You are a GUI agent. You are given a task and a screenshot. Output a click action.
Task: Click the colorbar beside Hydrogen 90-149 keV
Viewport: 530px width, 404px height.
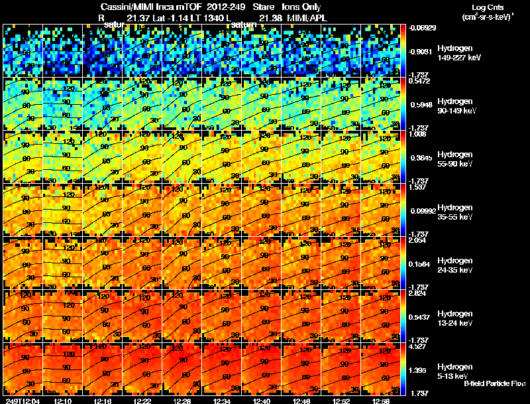403,104
